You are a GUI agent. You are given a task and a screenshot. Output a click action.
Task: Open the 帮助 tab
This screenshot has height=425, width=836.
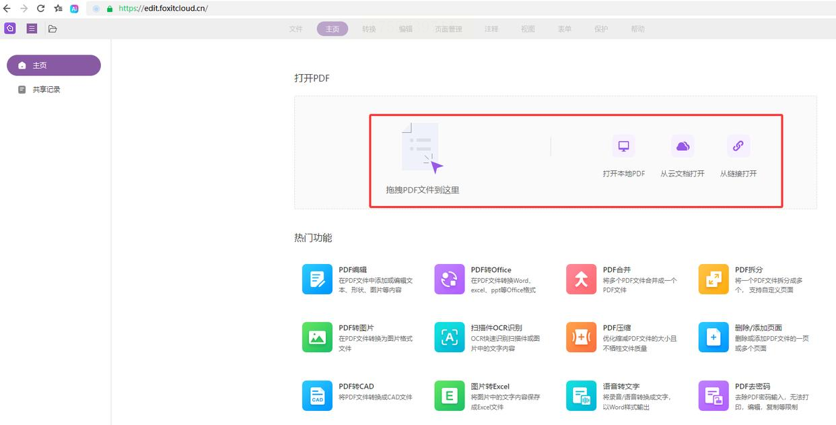click(x=637, y=29)
